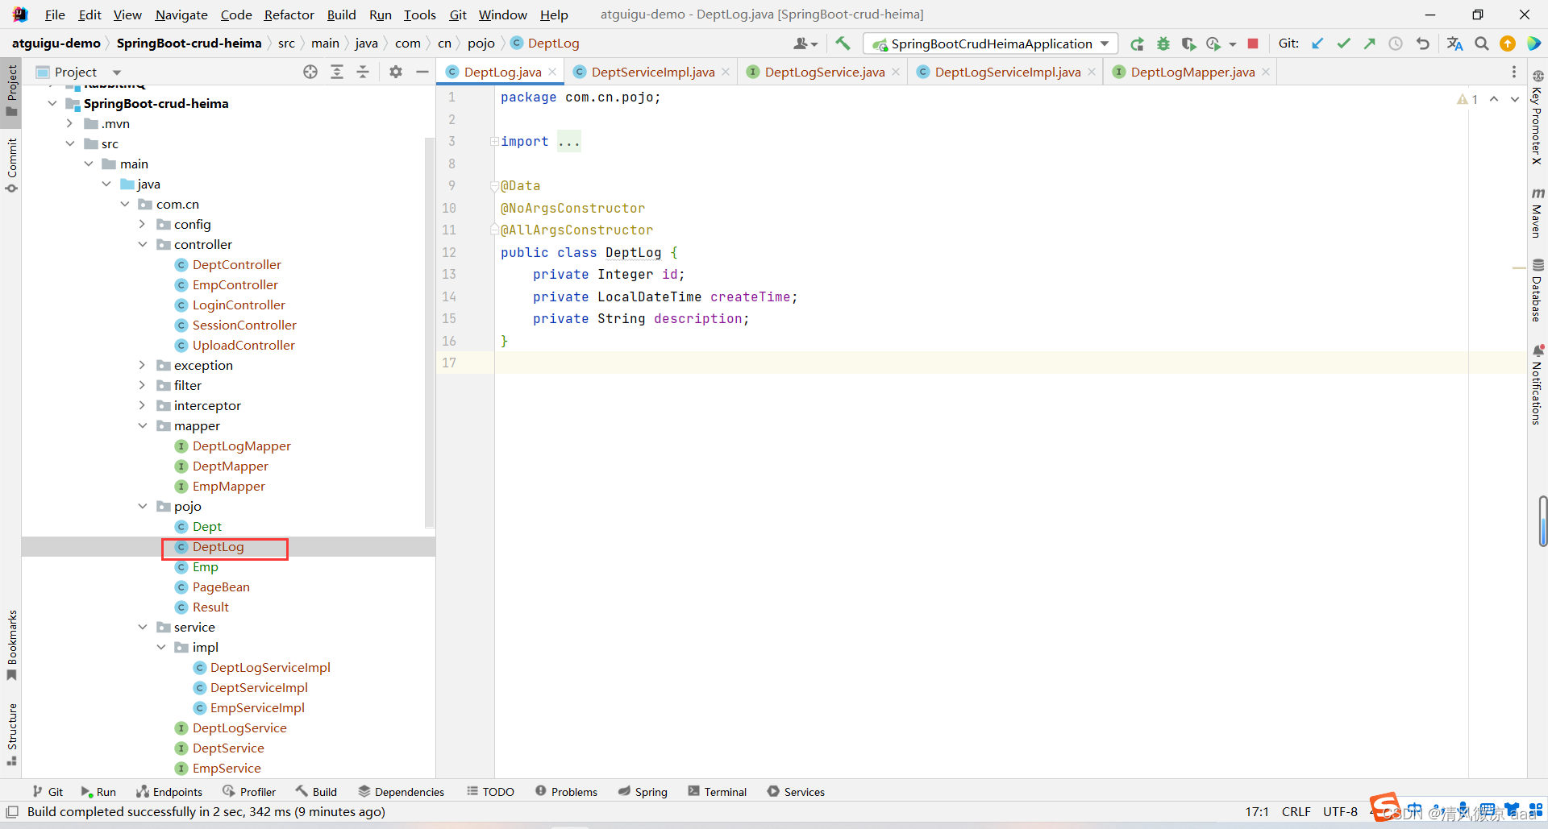
Task: Toggle the Database tool window
Action: pyautogui.click(x=1538, y=290)
